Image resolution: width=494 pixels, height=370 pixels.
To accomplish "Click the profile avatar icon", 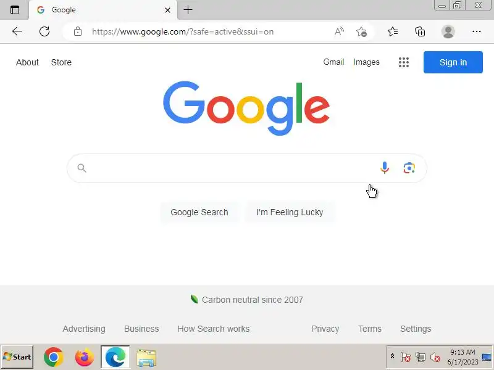I will tap(448, 31).
